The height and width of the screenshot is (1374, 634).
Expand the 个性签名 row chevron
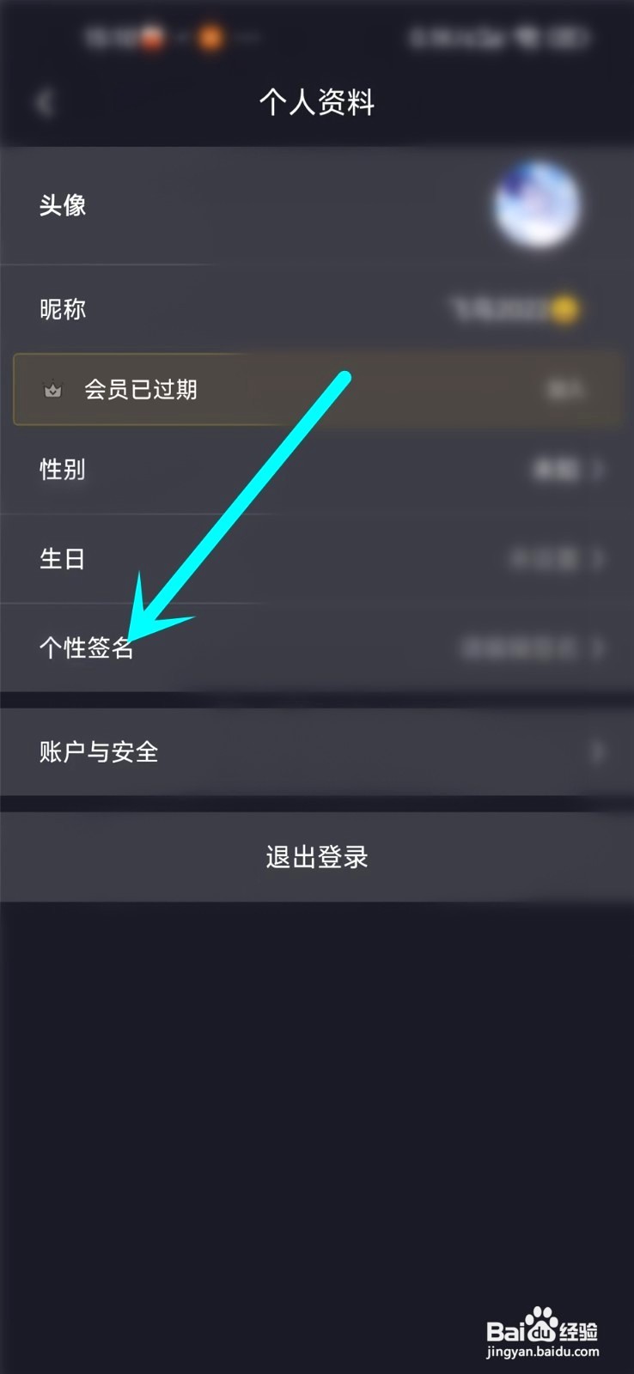coord(599,647)
